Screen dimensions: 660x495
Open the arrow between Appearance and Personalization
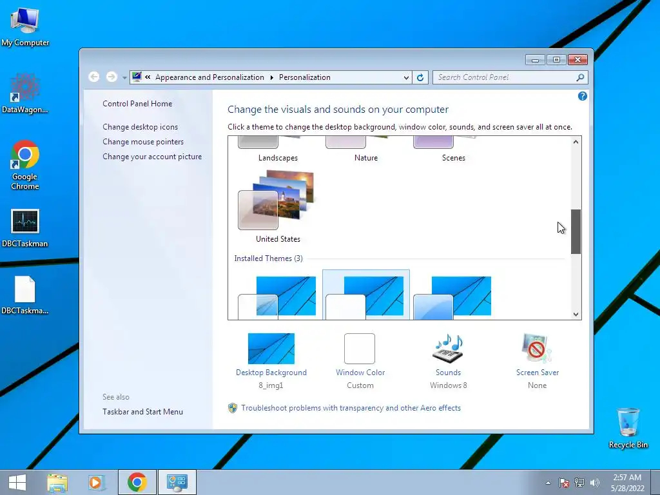271,77
